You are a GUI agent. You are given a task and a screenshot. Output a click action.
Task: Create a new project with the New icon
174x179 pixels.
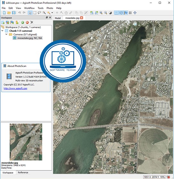[x=4, y=13]
